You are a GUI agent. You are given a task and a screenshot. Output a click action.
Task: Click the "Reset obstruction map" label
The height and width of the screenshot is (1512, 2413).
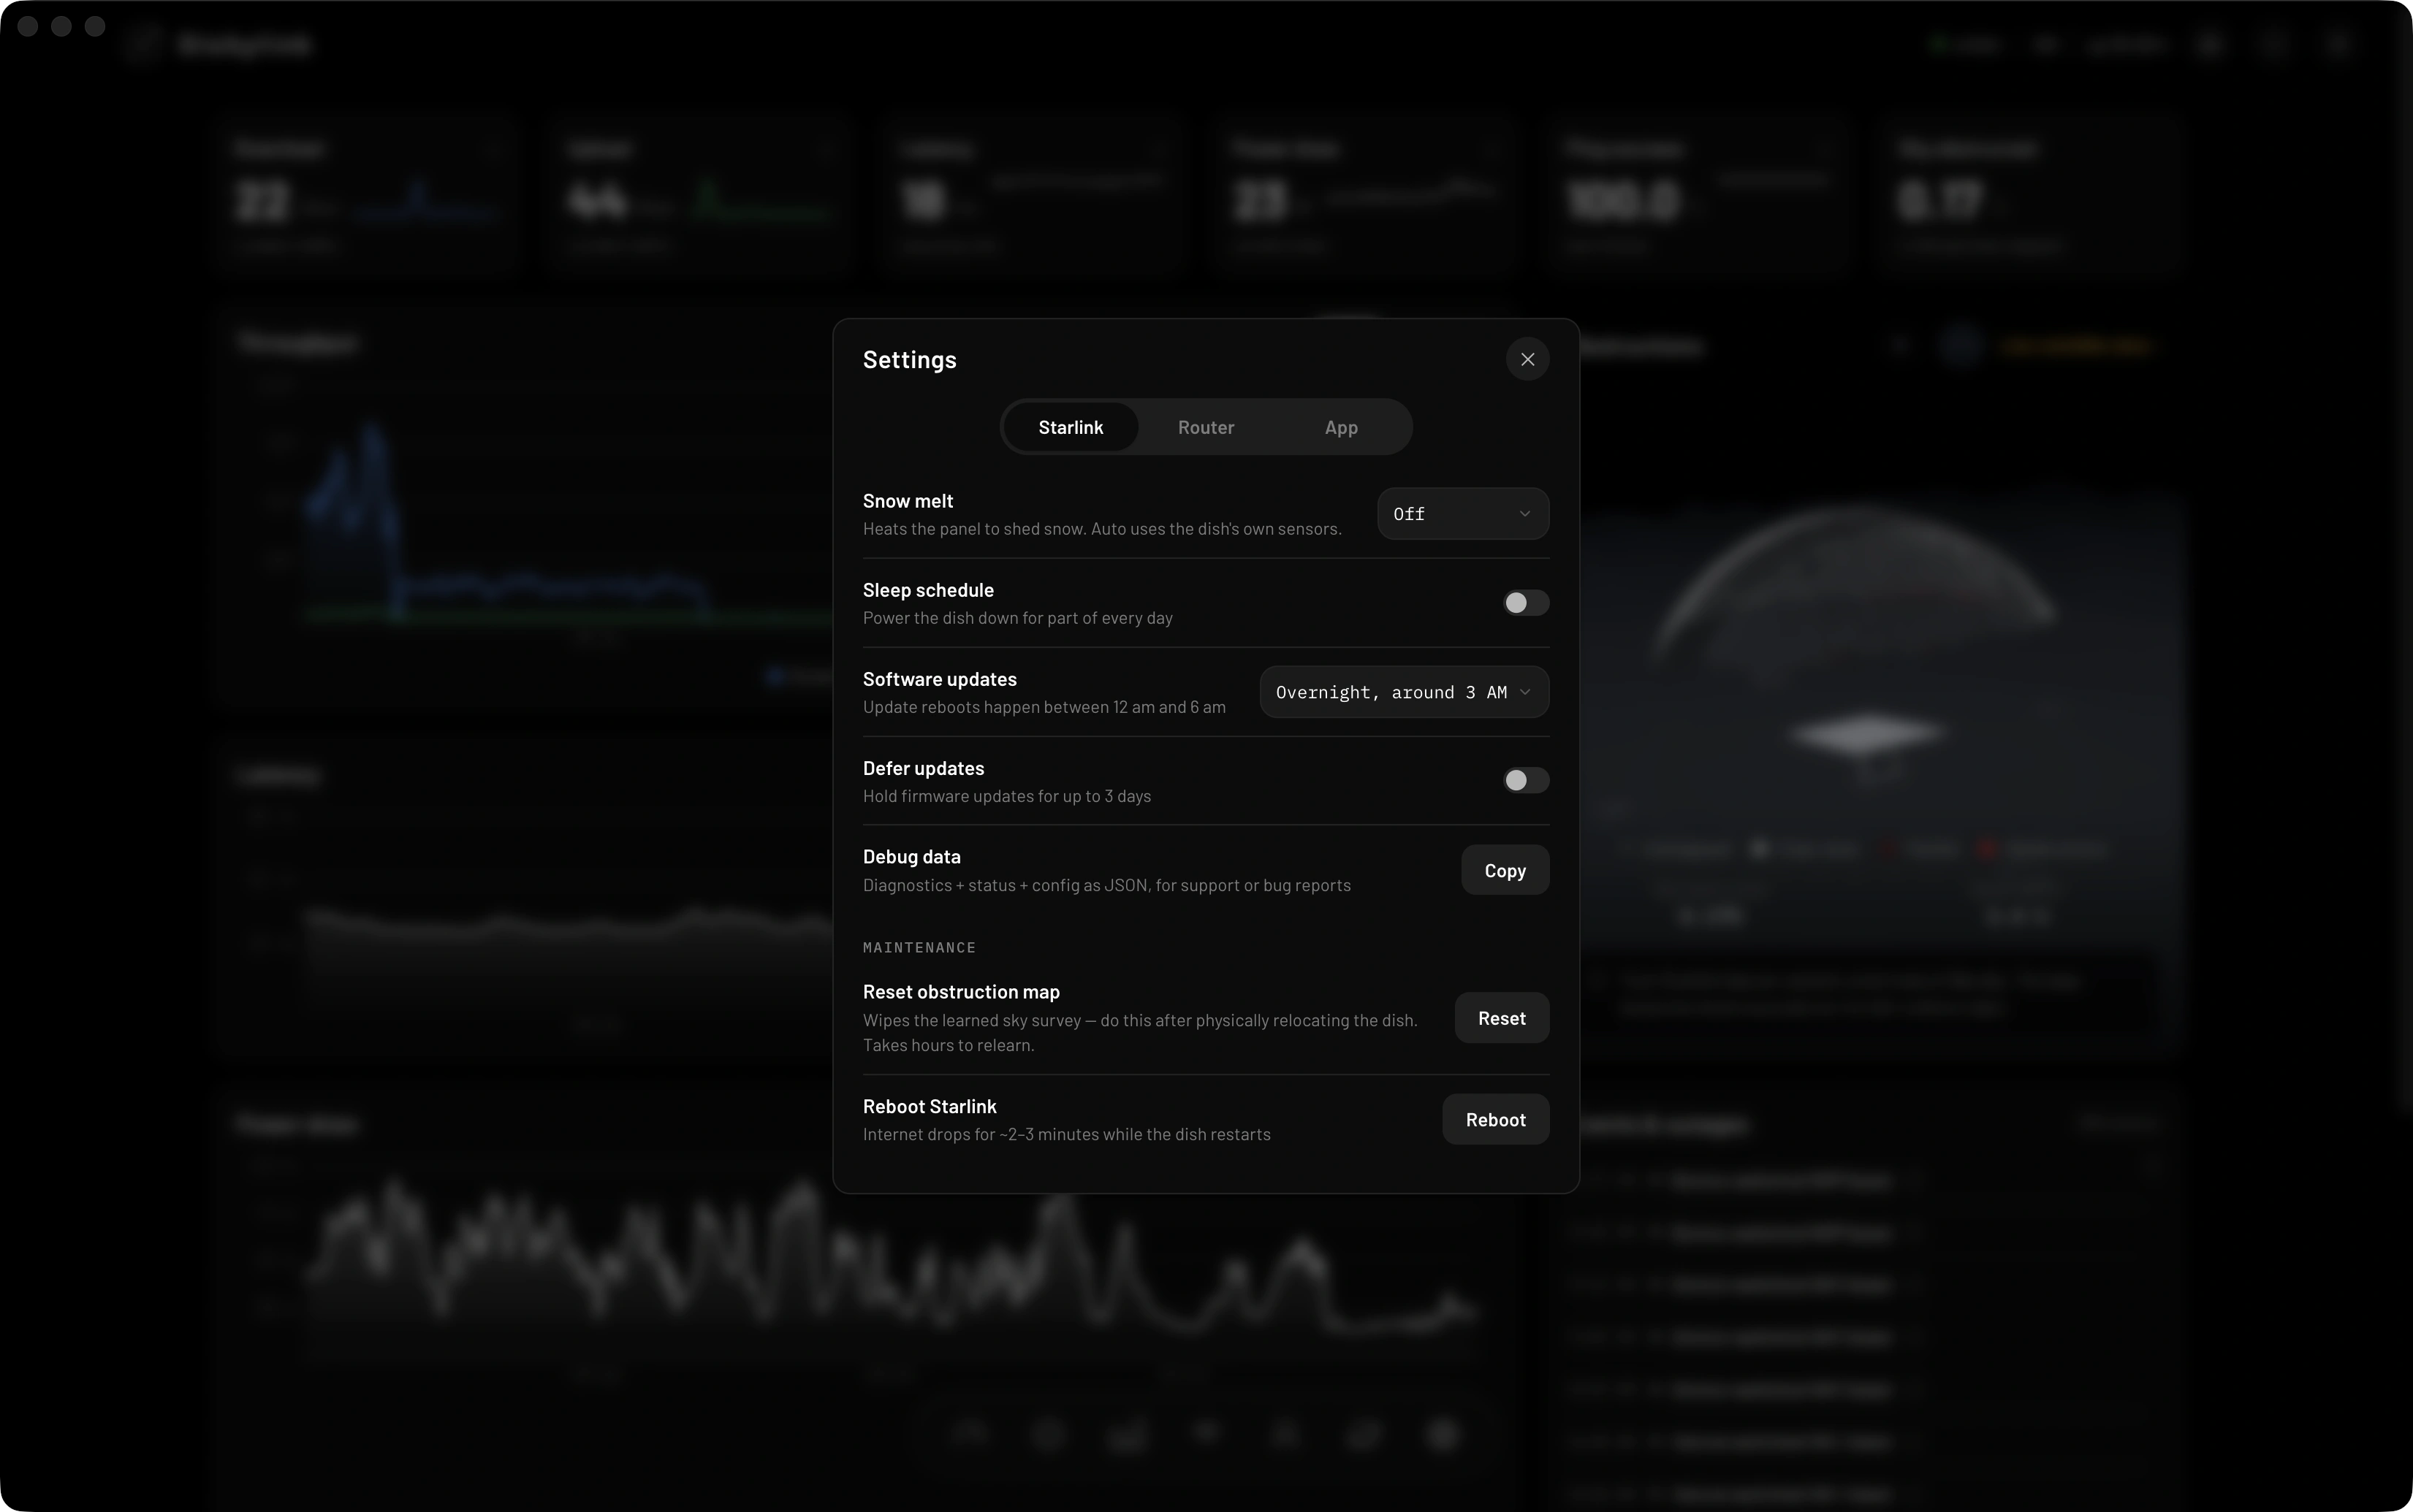point(962,992)
